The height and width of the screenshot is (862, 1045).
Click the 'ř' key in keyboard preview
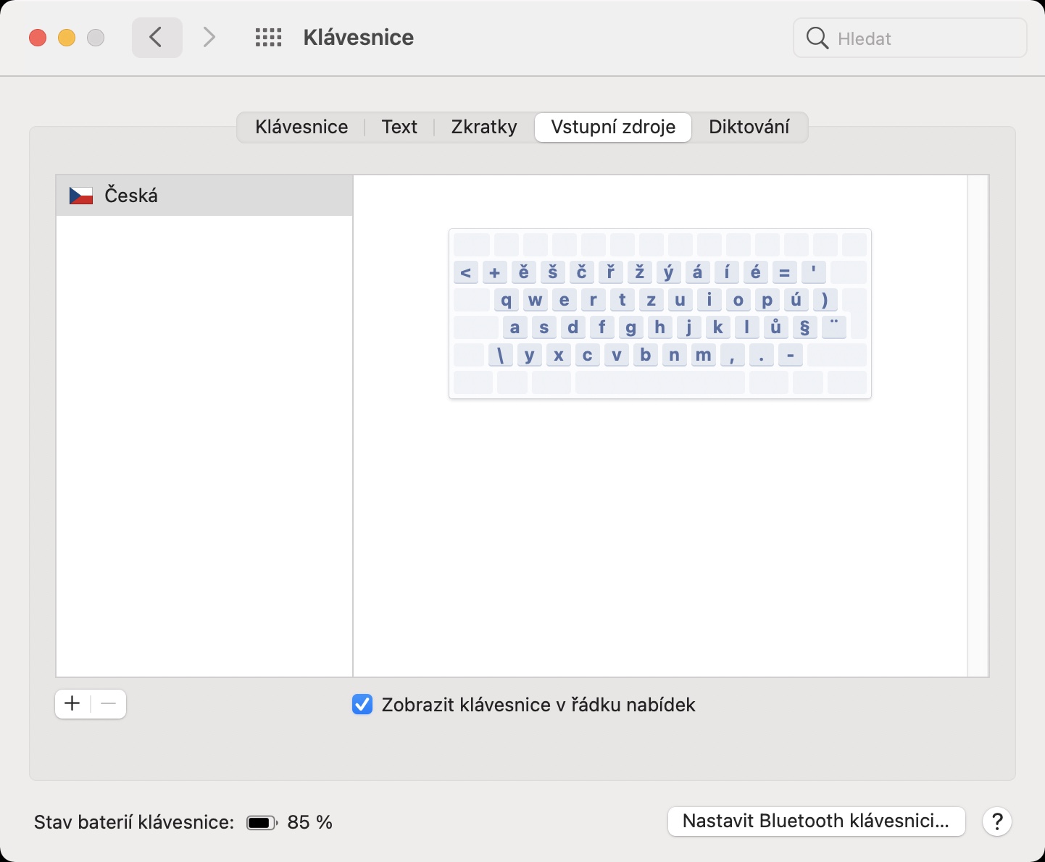pos(611,272)
